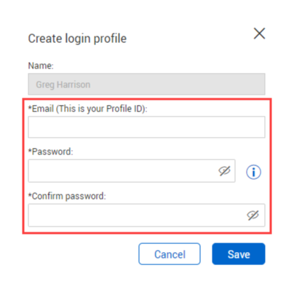
Task: Click the "Password:" field label
Action: 51,152
